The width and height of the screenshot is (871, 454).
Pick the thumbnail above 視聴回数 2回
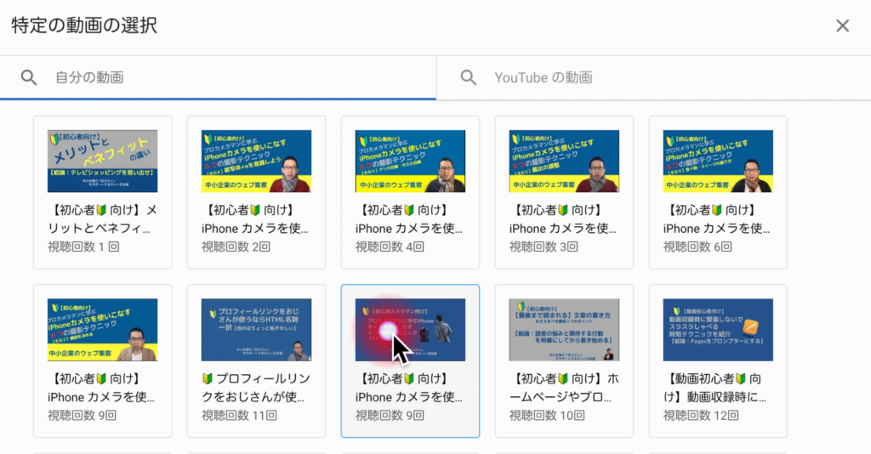pyautogui.click(x=256, y=161)
